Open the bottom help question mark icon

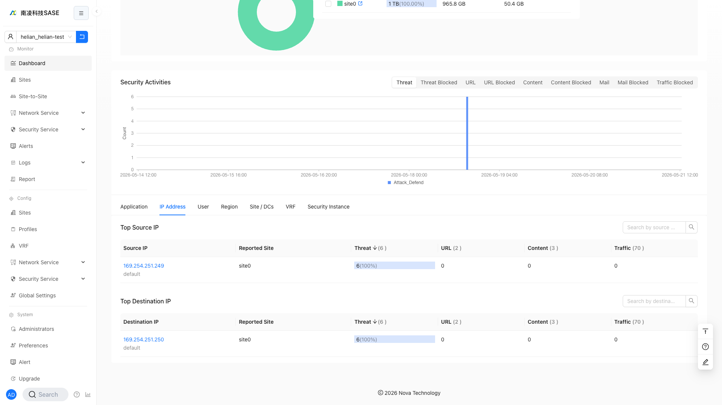(77, 394)
